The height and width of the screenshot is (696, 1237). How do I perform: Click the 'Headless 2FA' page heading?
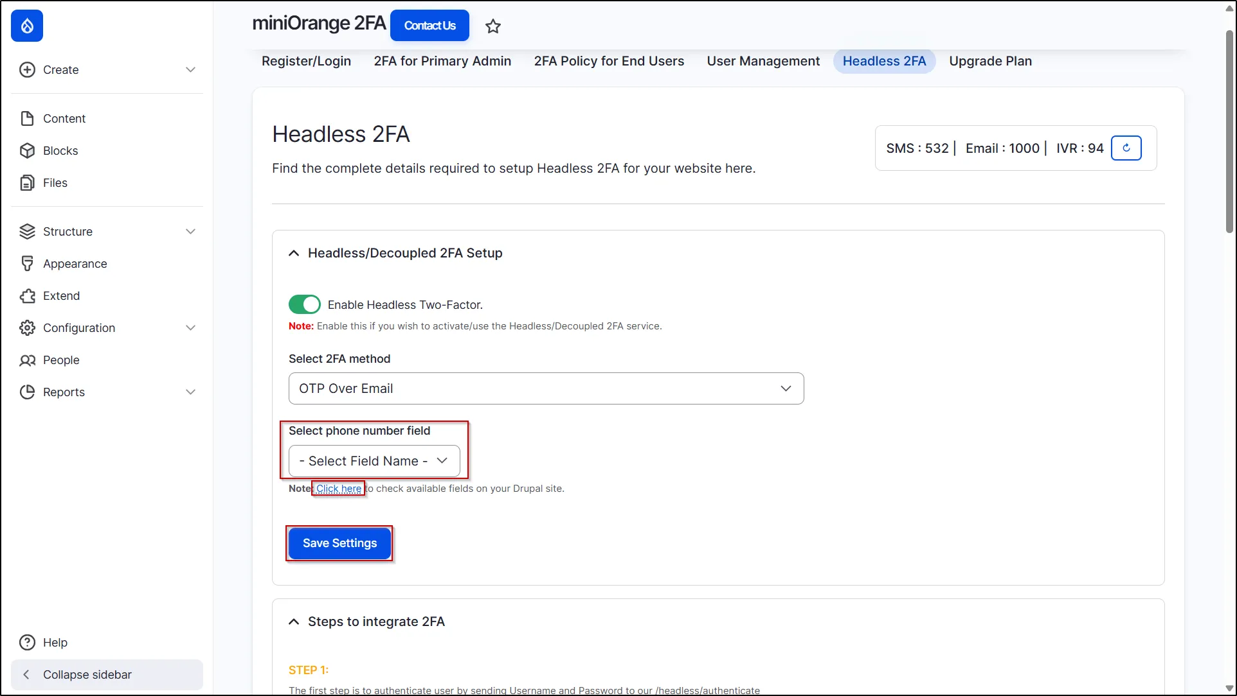tap(341, 134)
